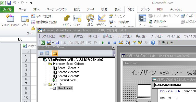Image resolution: width=196 pixels, height=102 pixels.
Task: Open VBA 実行(R) menu
Action: point(141,36)
